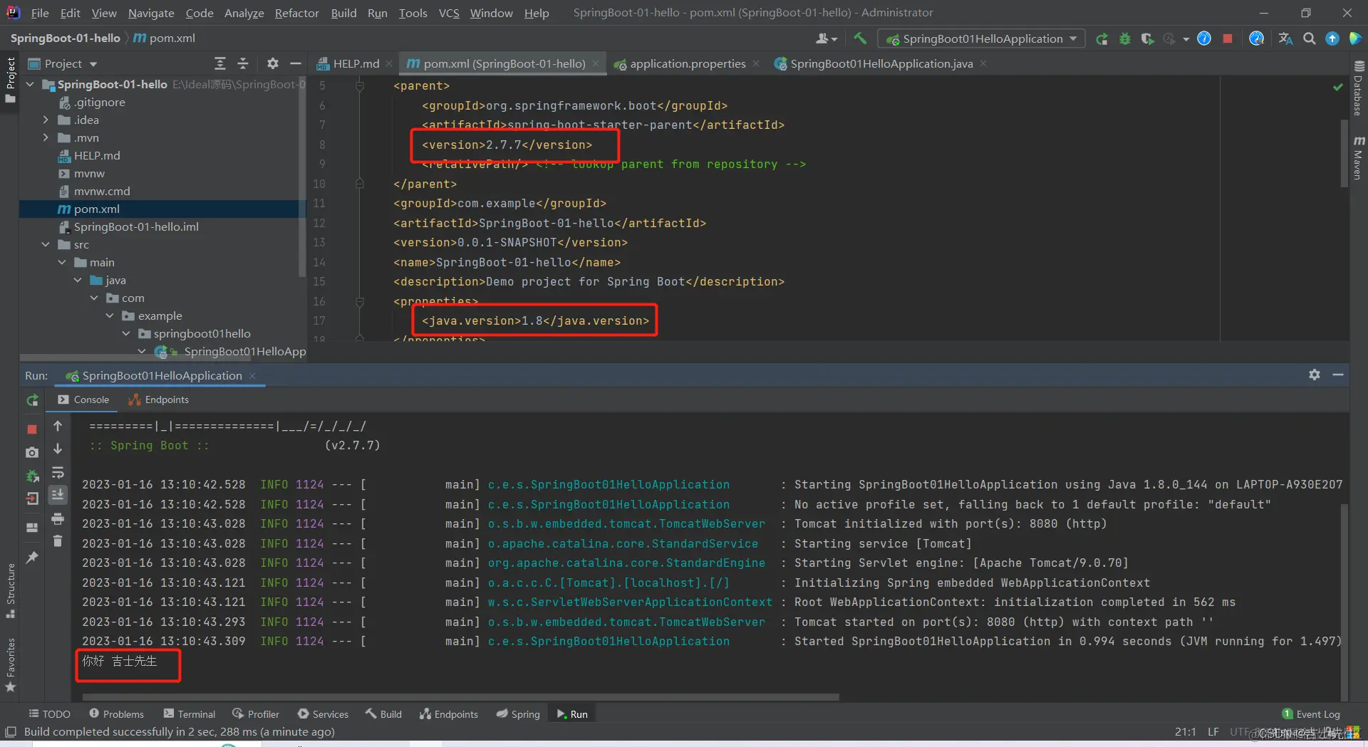Open Search Everywhere magnifier
Screen dimensions: 1368x747
[x=1309, y=38]
